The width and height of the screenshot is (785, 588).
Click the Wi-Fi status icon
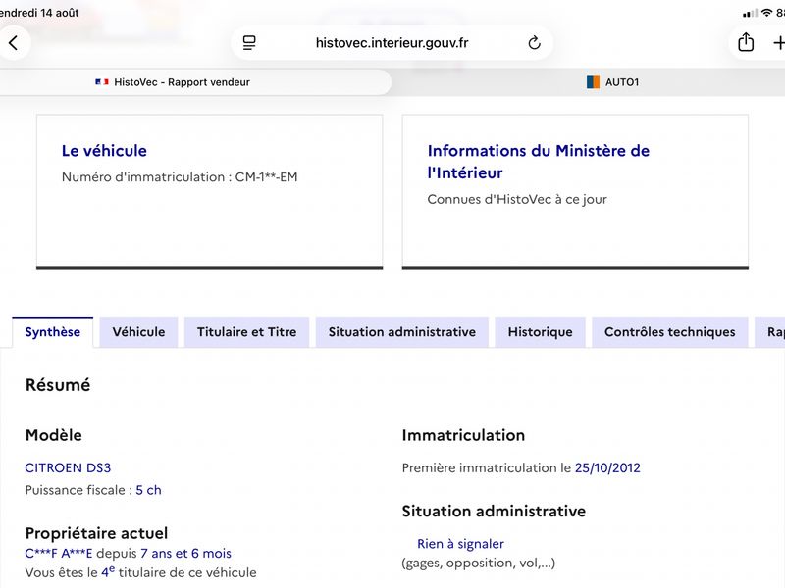(x=766, y=13)
